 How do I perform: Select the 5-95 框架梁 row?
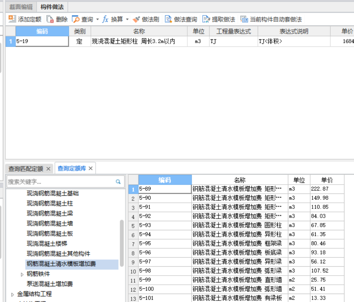(236, 244)
